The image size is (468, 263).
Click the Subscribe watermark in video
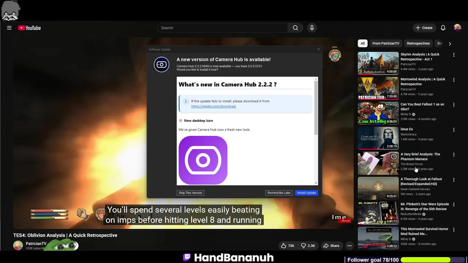pos(344,221)
